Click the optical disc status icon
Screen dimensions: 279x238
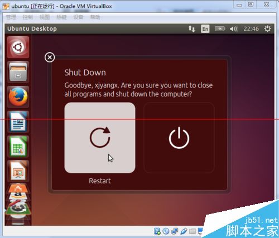pos(166,231)
